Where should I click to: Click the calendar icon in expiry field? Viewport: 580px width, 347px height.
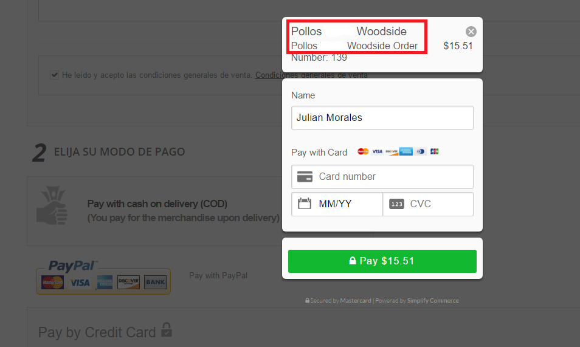click(x=305, y=204)
